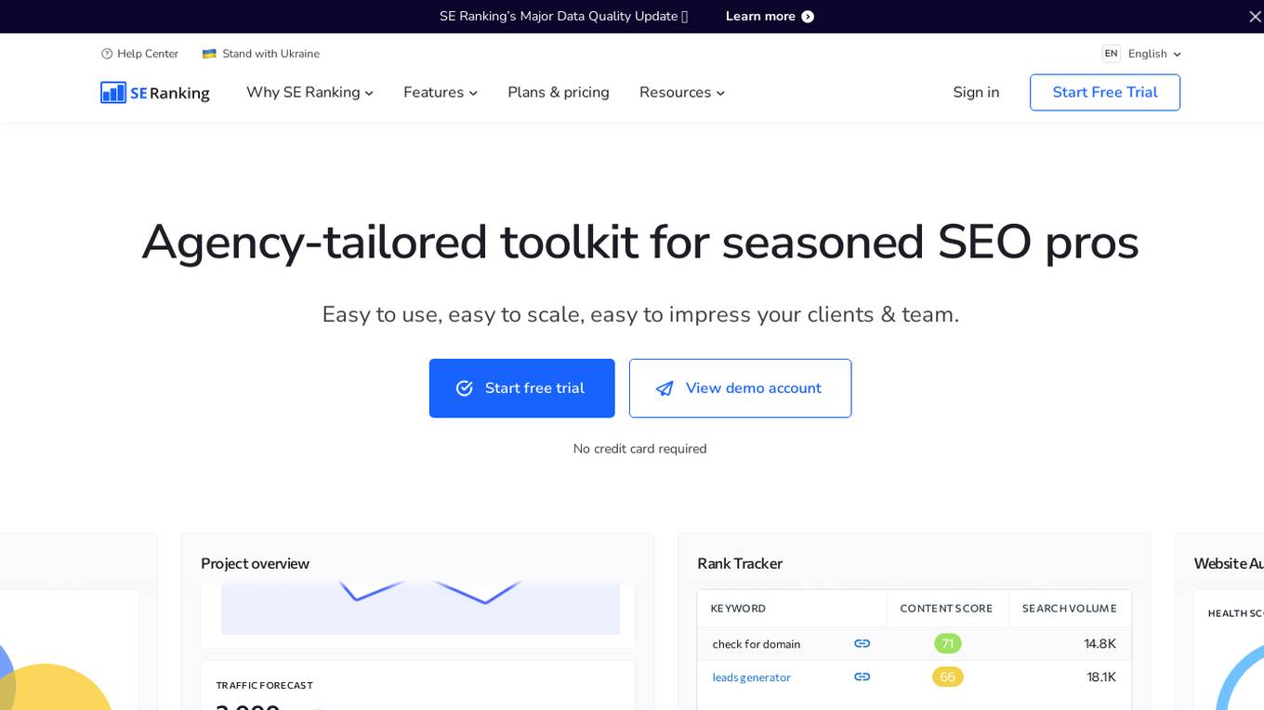The height and width of the screenshot is (710, 1264).
Task: Click the 14.8K search volume value
Action: pos(1099,643)
